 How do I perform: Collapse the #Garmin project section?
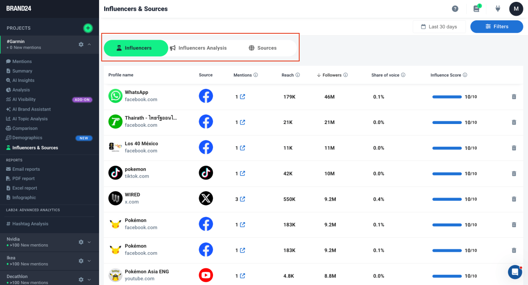89,44
